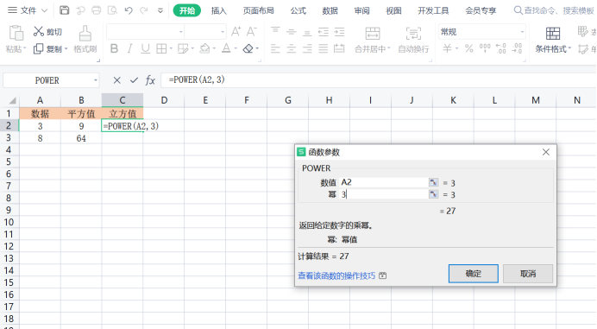Click the Print Preview icon
597x329 pixels.
pos(112,10)
